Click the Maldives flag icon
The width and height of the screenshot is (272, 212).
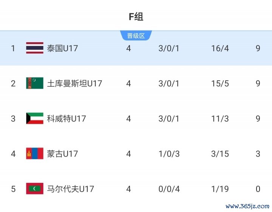coord(34,189)
